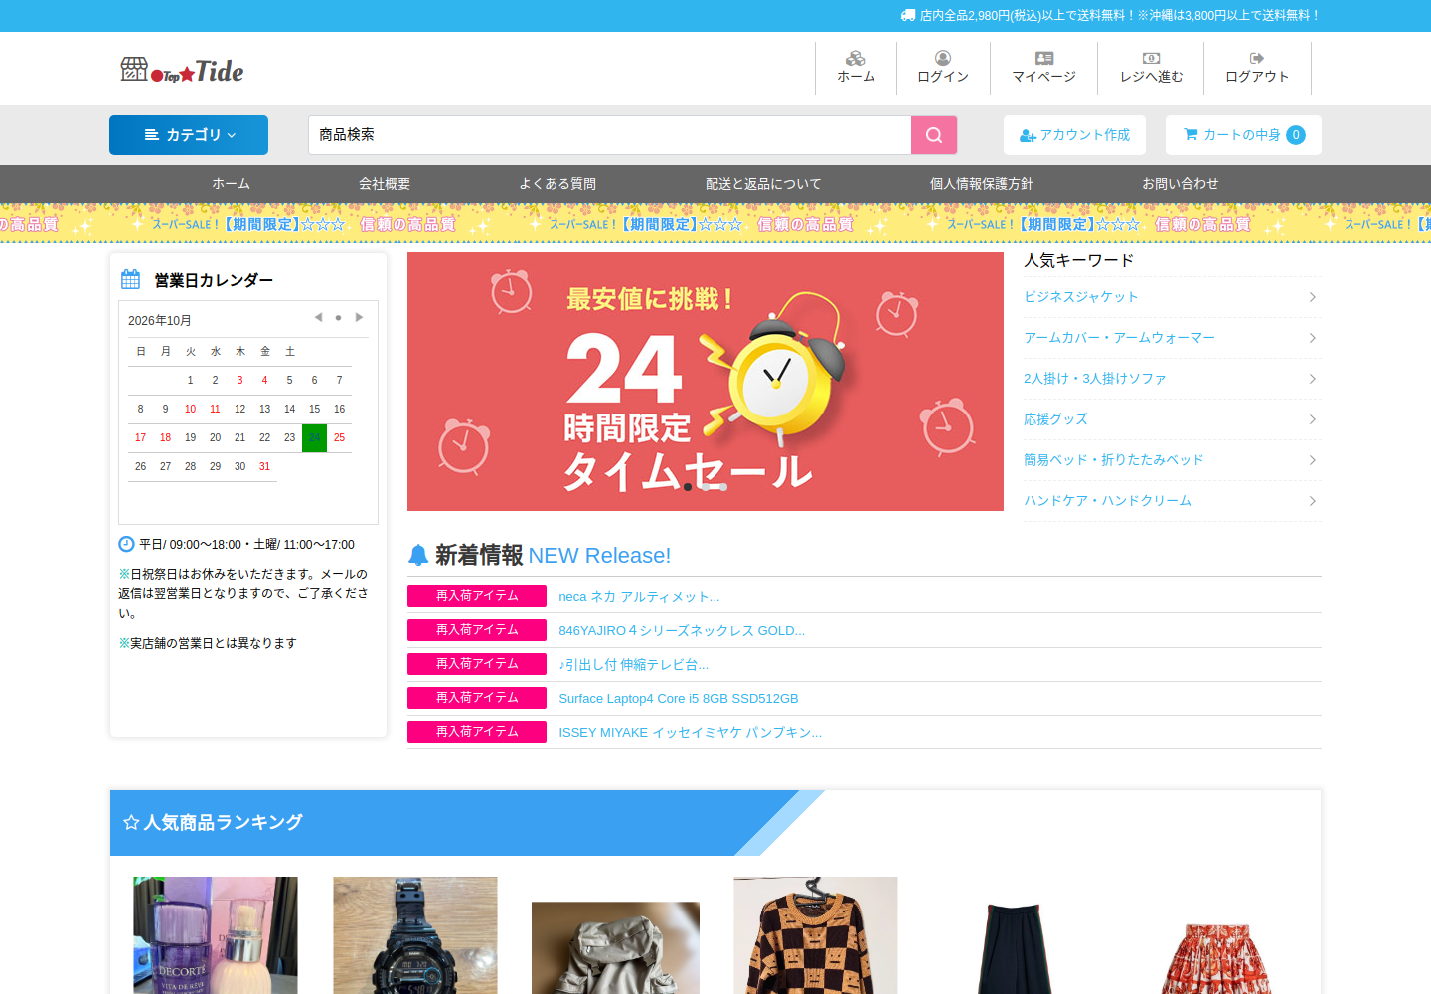Open the Surface Laptop4 Core i5 link
This screenshot has height=994, width=1431.
(x=679, y=699)
